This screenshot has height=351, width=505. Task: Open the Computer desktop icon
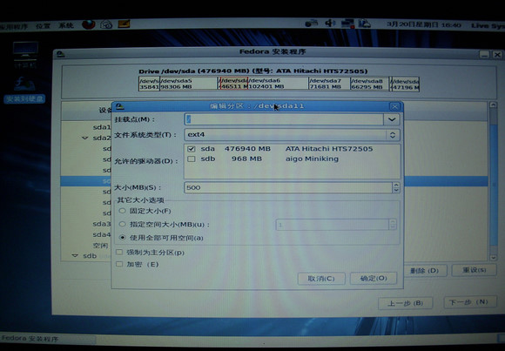(x=25, y=55)
